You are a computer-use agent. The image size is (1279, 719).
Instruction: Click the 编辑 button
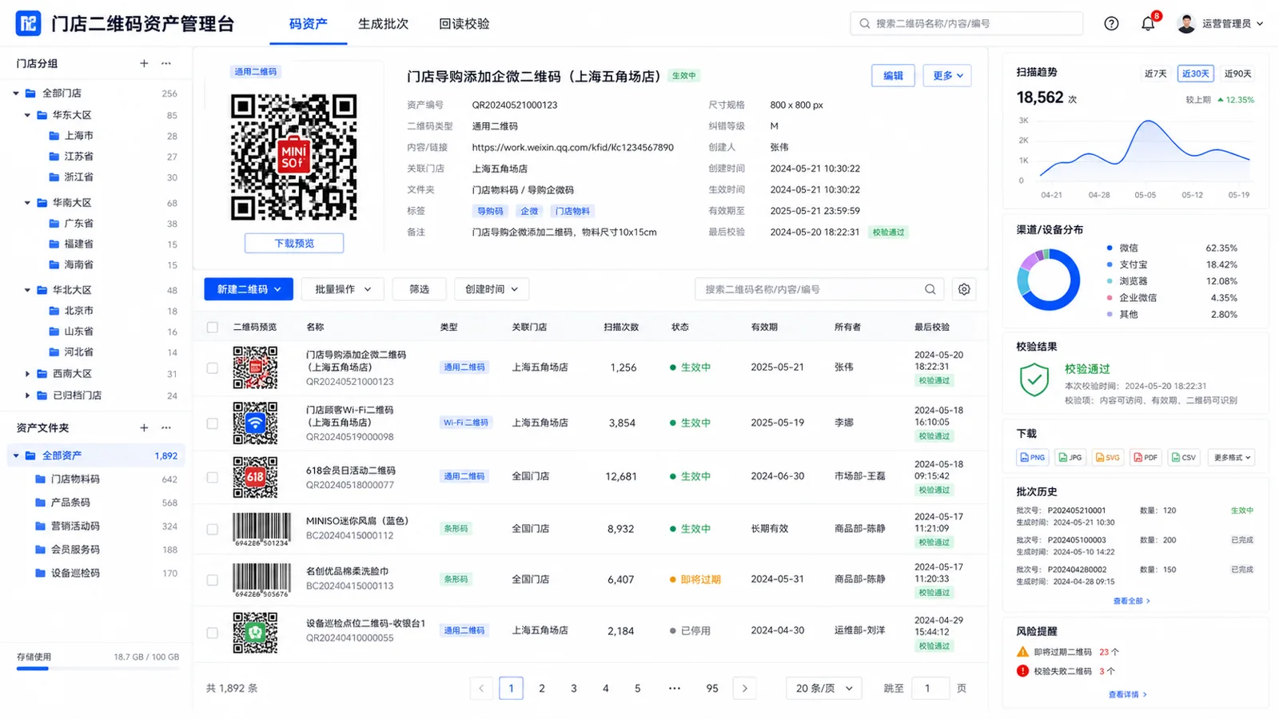point(893,76)
